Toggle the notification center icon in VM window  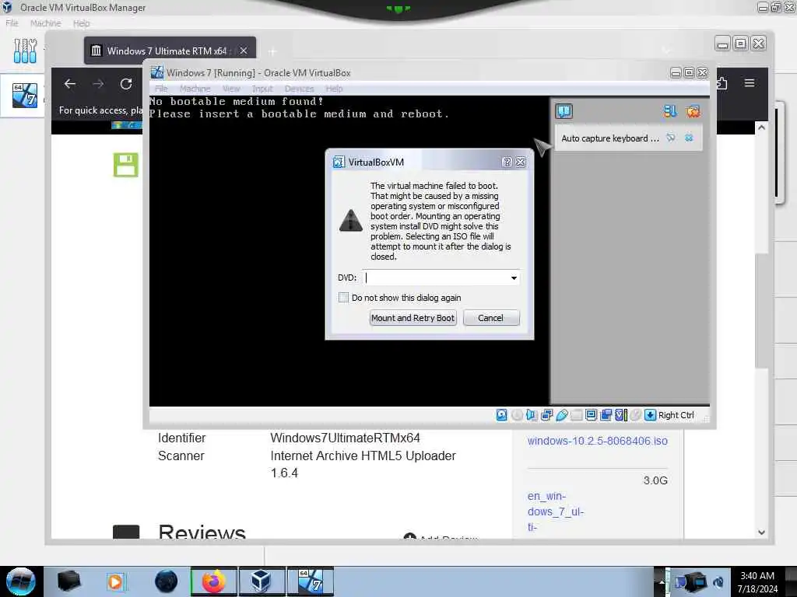click(564, 111)
